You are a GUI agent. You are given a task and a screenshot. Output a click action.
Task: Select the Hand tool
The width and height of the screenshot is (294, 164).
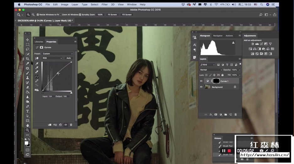28,125
